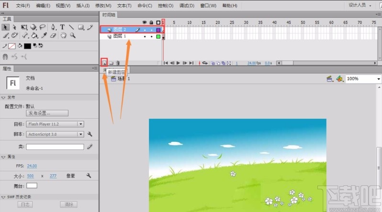Toggle show/hide all layers eye
Image resolution: width=382 pixels, height=212 pixels.
[145, 22]
